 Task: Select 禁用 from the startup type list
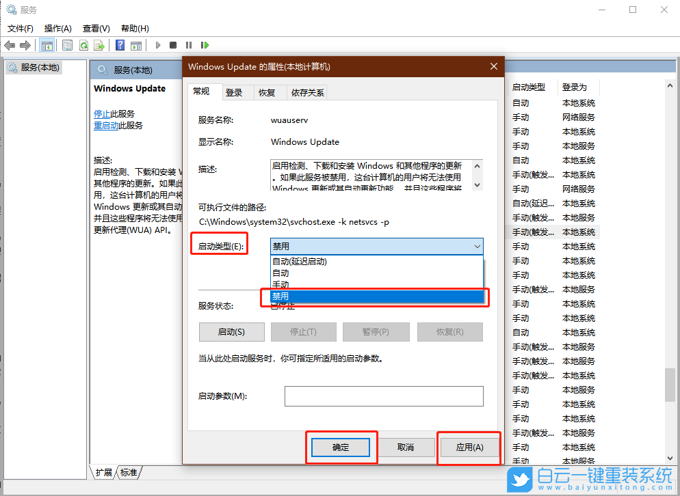[376, 297]
